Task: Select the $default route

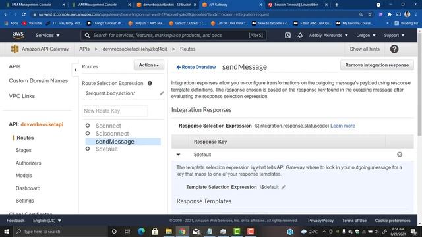Action: tap(107, 149)
